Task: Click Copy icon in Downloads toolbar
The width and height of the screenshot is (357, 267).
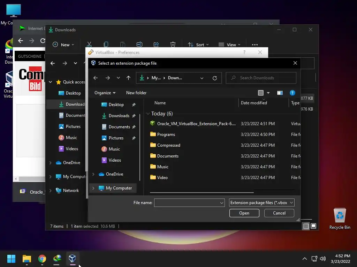Action: 106,44
